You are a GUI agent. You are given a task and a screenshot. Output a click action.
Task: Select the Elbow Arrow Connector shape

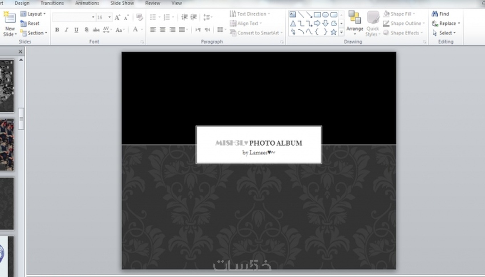click(309, 23)
